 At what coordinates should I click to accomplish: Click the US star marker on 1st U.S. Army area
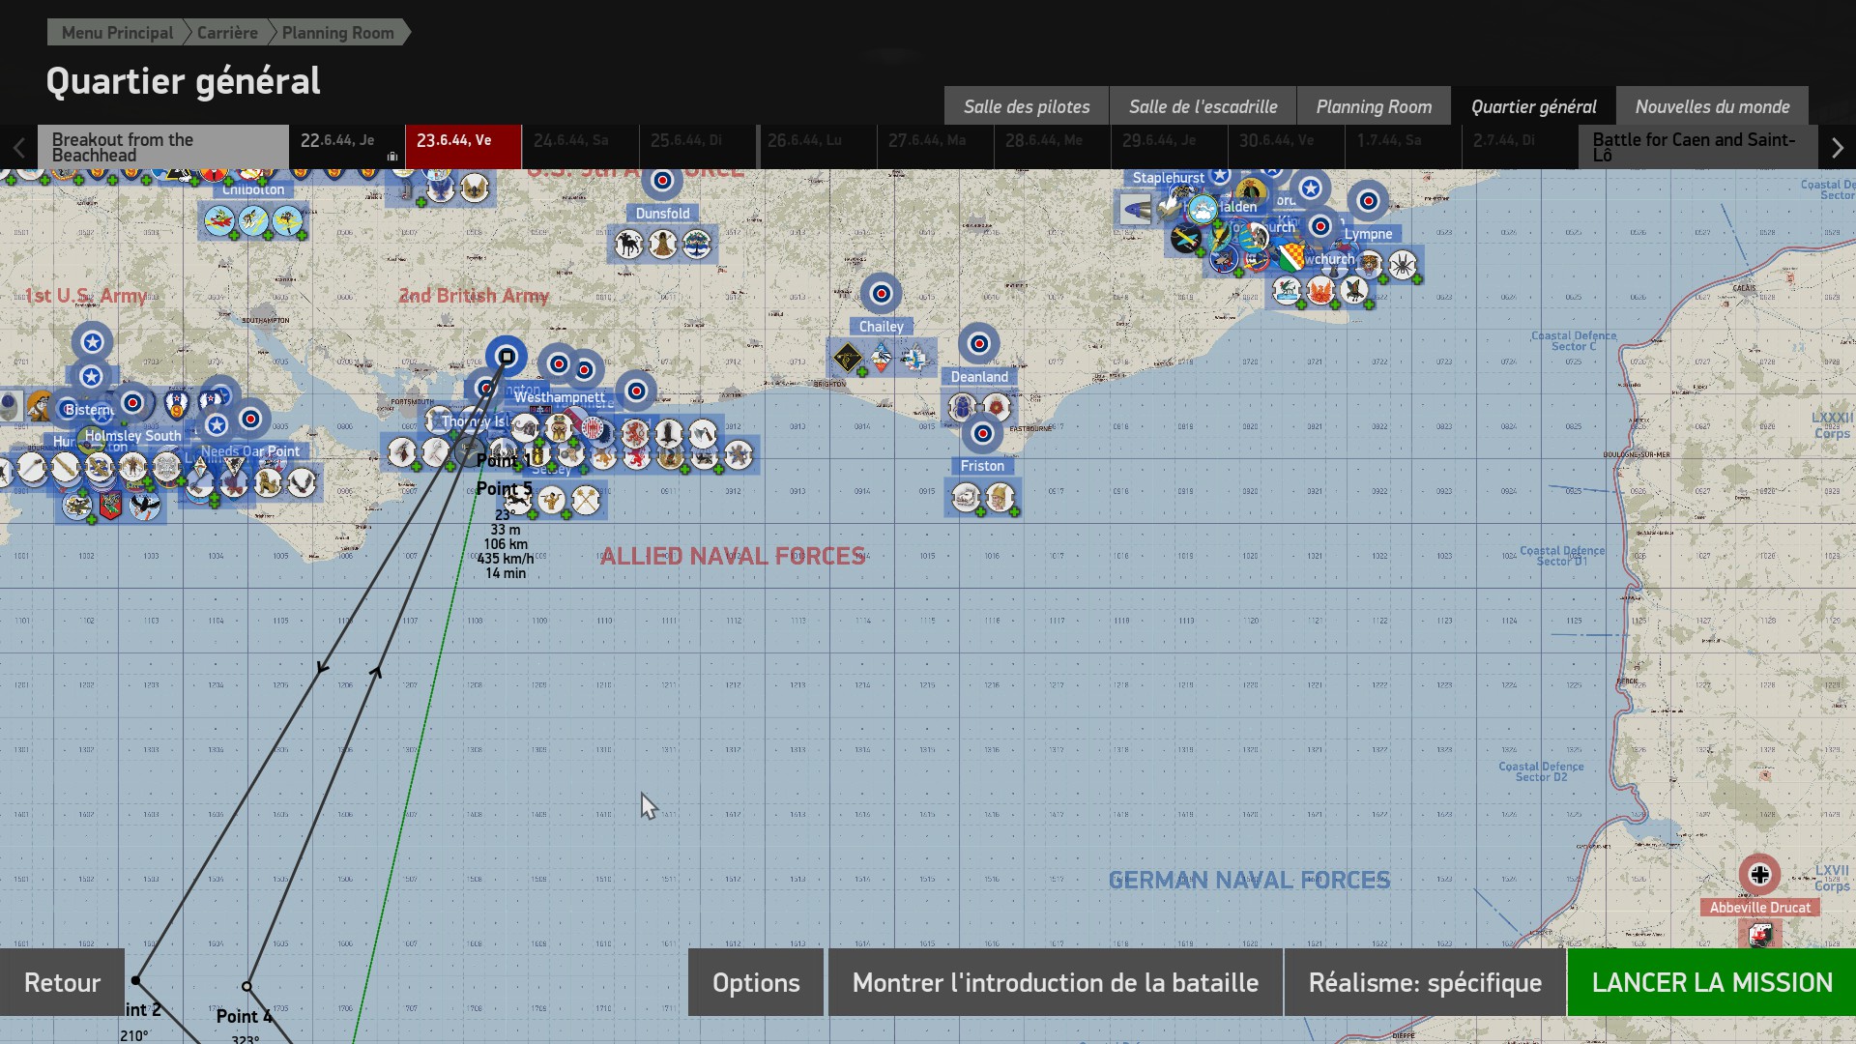(x=92, y=342)
